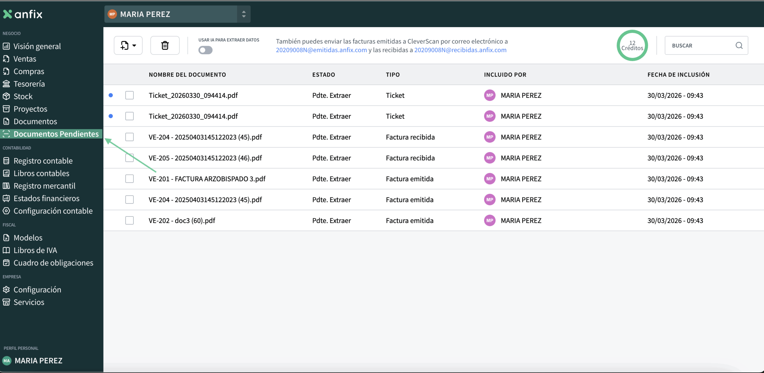This screenshot has width=764, height=373.
Task: Tick the first Ticket_20260330_094414.pdf checkbox
Action: 130,95
